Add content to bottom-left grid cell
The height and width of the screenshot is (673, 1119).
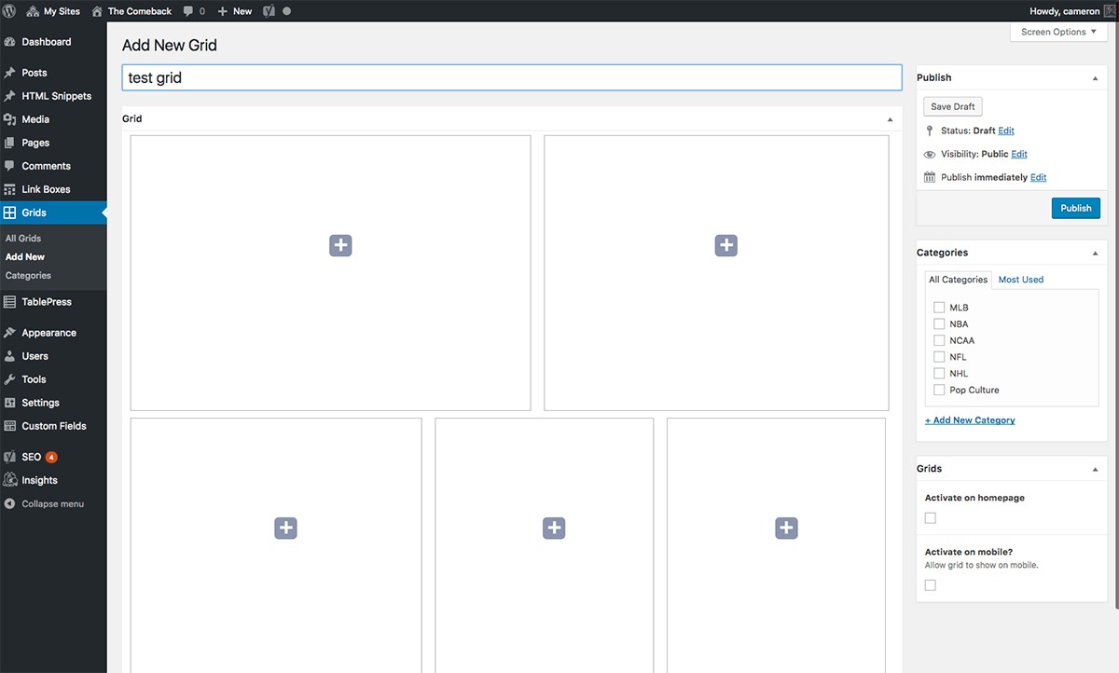[x=285, y=528]
